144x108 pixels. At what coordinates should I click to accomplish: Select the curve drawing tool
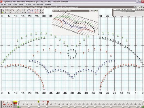[18, 10]
